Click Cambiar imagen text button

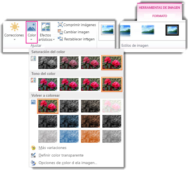[77, 32]
